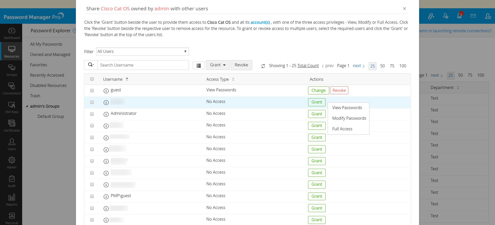Open the column chooser list icon

[x=199, y=66]
